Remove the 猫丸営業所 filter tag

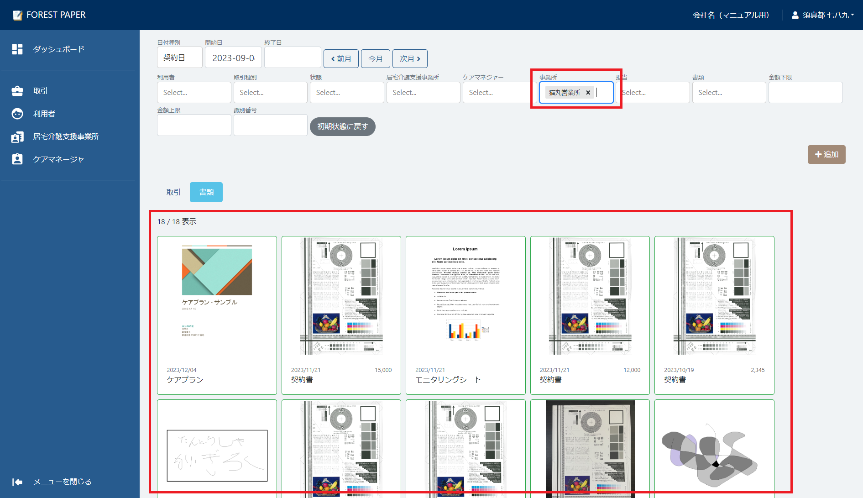pyautogui.click(x=588, y=93)
